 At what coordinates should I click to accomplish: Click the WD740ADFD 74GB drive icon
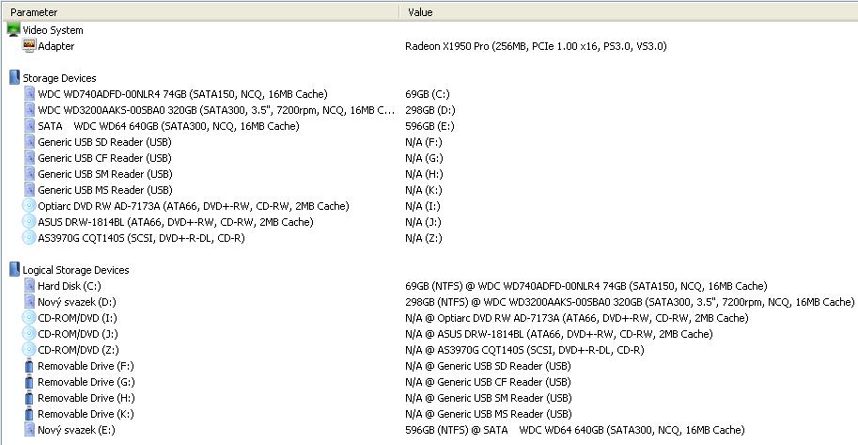tap(29, 94)
